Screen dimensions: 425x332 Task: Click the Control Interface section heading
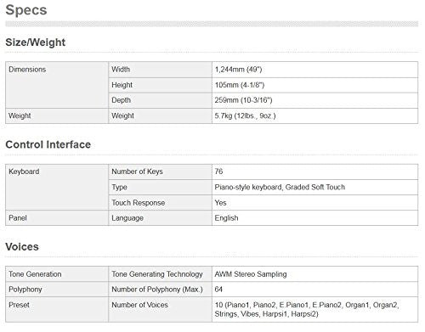(48, 144)
